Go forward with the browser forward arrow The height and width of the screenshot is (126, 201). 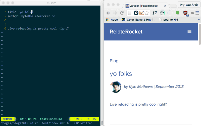point(115,13)
